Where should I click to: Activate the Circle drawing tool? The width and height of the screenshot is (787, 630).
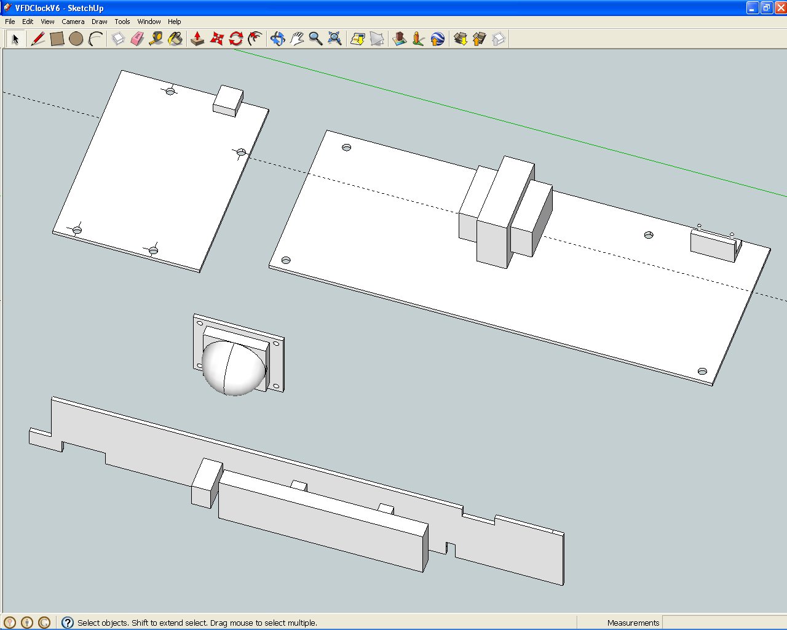coord(76,39)
